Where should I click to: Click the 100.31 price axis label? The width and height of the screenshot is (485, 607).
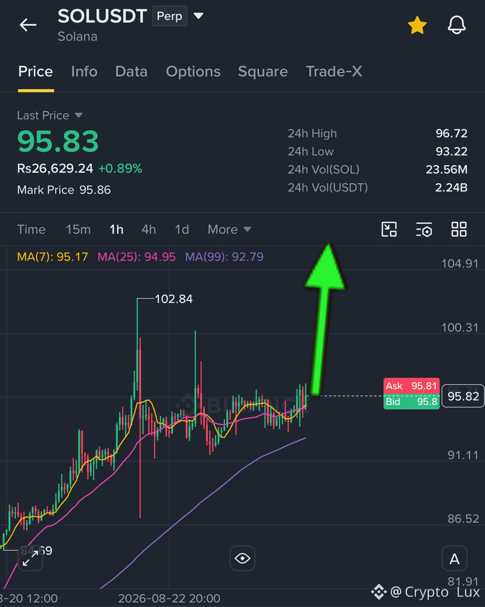pos(460,328)
